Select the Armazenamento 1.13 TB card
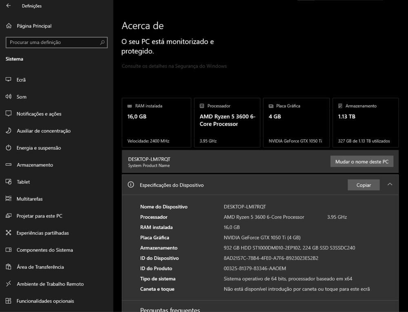The height and width of the screenshot is (312, 408). (x=366, y=123)
